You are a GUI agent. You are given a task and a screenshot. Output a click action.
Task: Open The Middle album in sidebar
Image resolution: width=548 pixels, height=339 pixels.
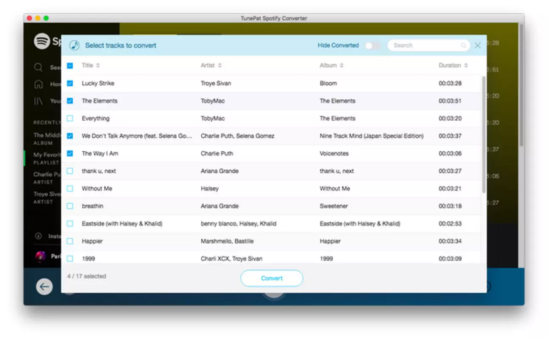(x=47, y=139)
